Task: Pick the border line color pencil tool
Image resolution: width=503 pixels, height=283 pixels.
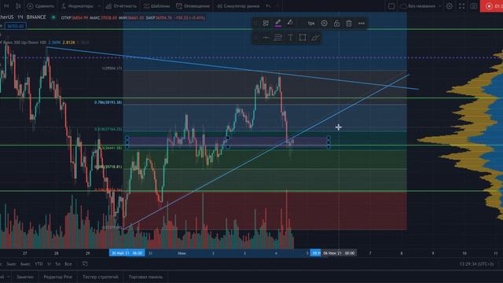Action: (x=278, y=23)
